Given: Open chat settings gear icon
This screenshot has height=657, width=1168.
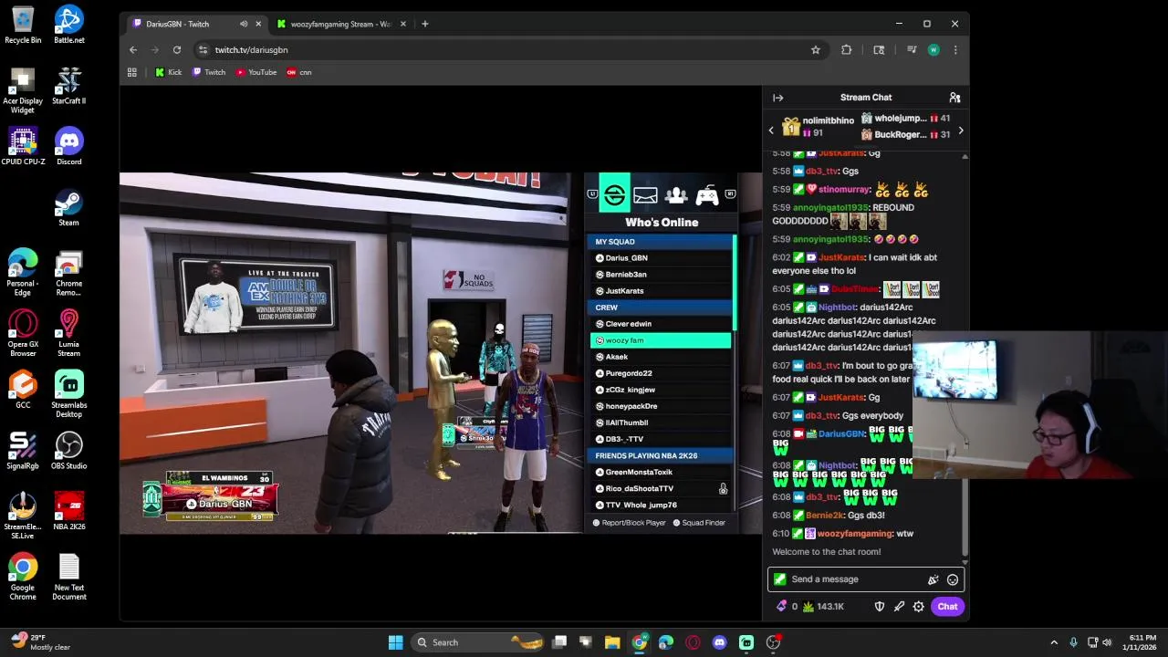Looking at the screenshot, I should [919, 607].
